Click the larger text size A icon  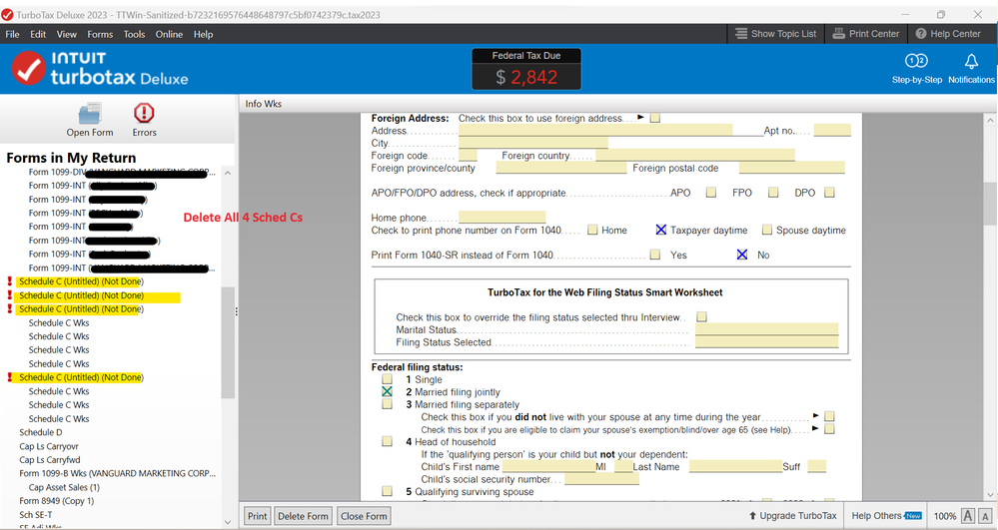tap(967, 516)
